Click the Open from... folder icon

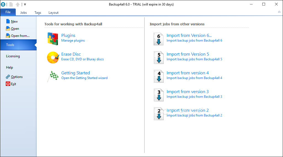8,36
